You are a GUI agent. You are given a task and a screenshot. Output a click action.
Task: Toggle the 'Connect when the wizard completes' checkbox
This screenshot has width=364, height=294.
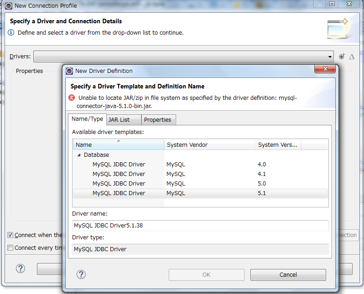pos(10,235)
